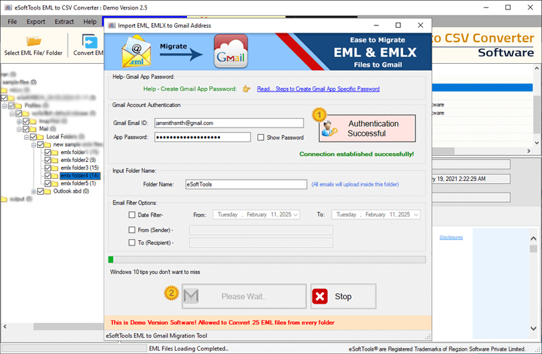Select the emlx folder4 (14) tree item
Viewport: 542px width, 354px height.
pos(80,176)
